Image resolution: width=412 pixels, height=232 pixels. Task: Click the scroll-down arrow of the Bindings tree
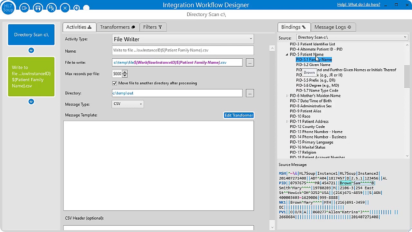407,156
